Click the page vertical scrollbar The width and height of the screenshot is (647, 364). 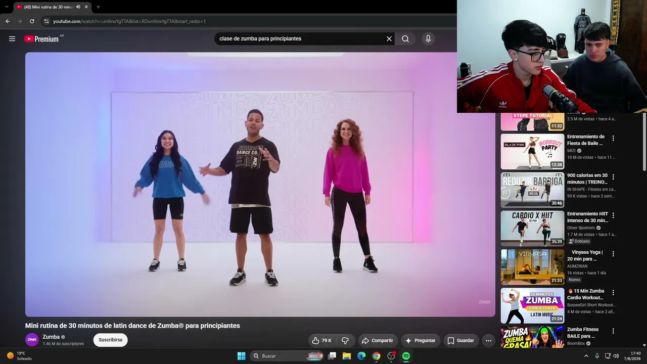[644, 142]
